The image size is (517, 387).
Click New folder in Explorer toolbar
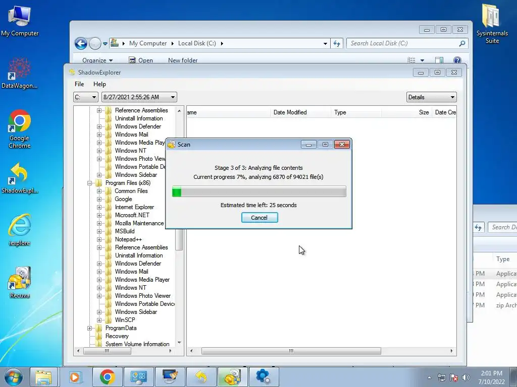tap(183, 60)
